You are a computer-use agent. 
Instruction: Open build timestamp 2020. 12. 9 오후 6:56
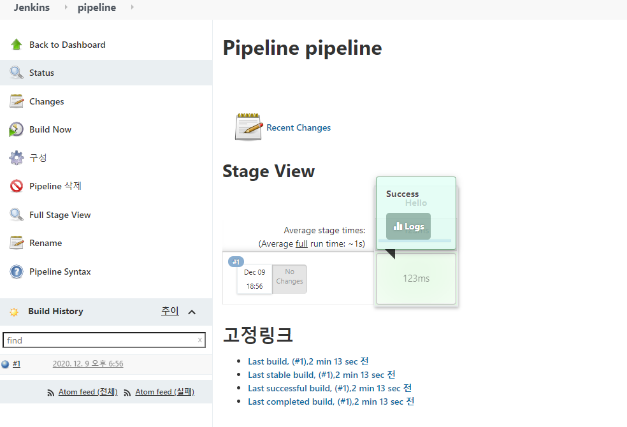pos(88,364)
